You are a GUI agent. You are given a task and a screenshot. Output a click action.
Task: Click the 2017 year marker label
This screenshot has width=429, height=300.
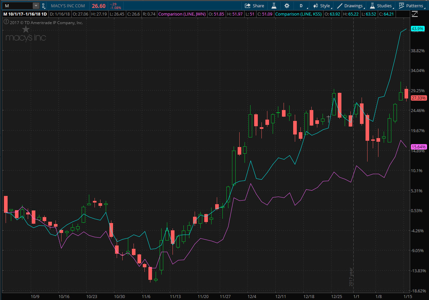[351, 277]
